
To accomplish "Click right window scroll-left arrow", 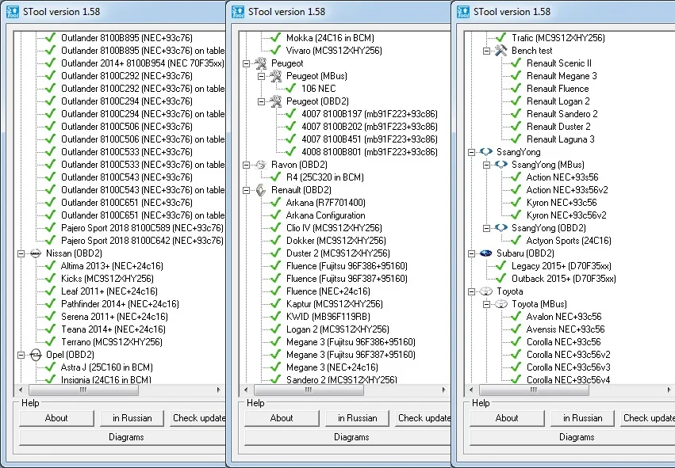I will coord(471,390).
